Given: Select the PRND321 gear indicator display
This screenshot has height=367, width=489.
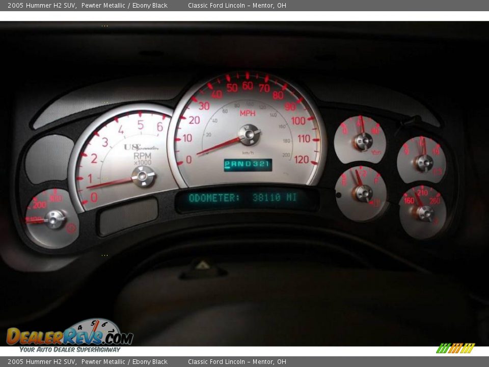Looking at the screenshot, I should point(248,165).
